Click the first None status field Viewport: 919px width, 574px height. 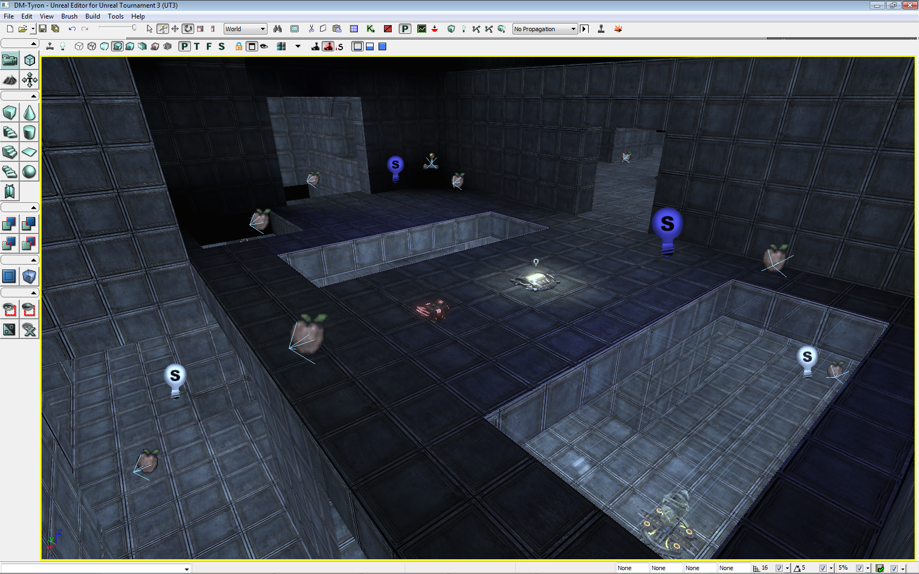coord(632,568)
